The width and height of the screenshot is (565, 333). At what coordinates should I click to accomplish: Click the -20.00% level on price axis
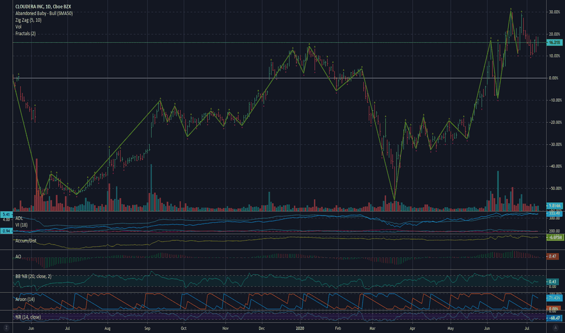pos(555,122)
